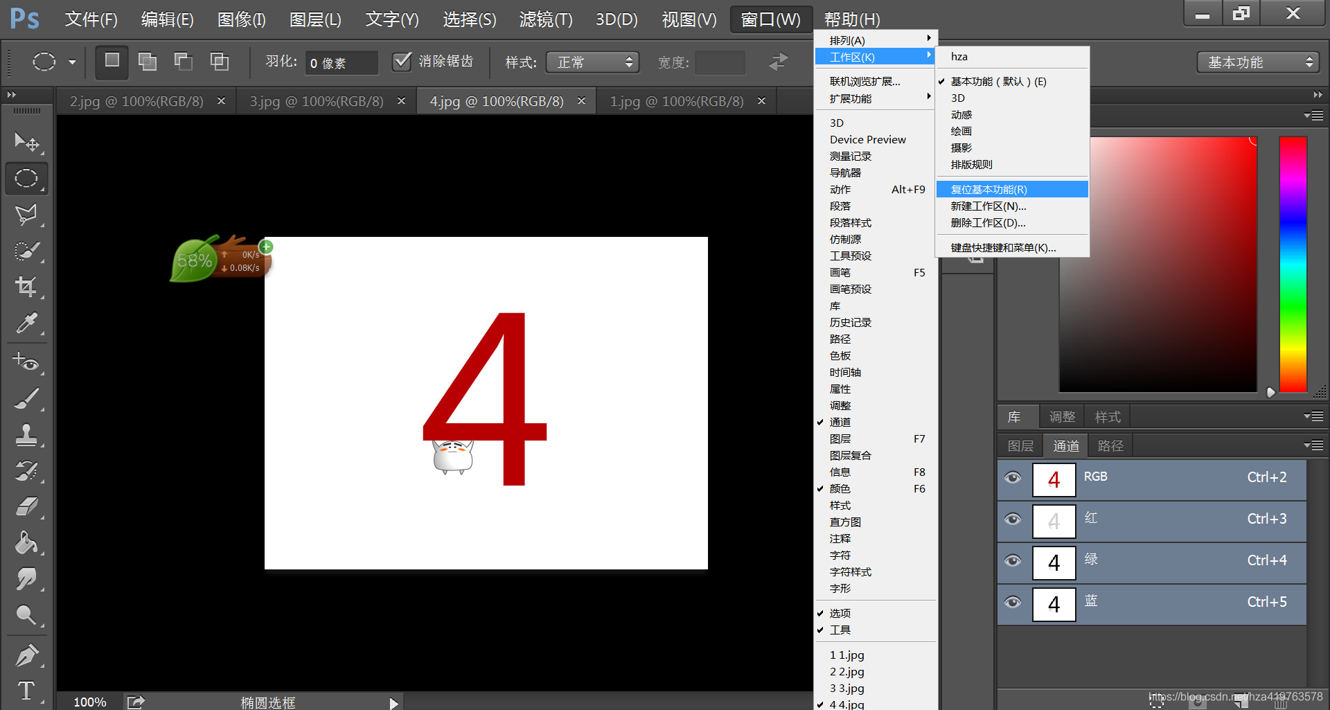This screenshot has height=710, width=1330.
Task: Toggle the anti-alias checkbox (消除锯齿)
Action: (x=402, y=62)
